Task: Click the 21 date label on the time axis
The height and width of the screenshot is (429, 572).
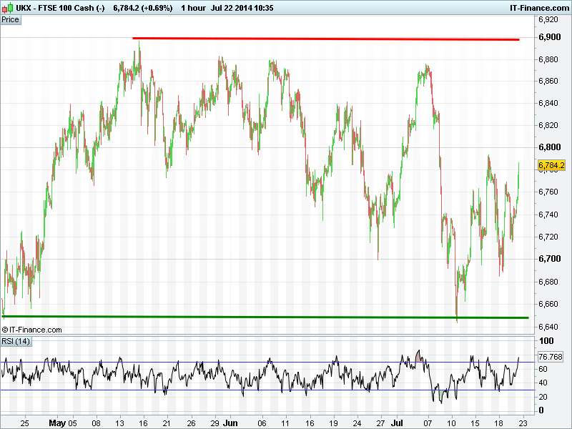Action: [167, 423]
